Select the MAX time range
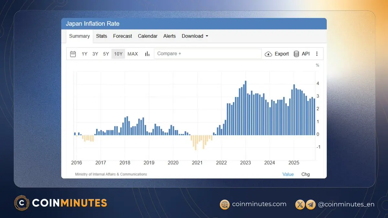This screenshot has width=388, height=218. [x=133, y=54]
